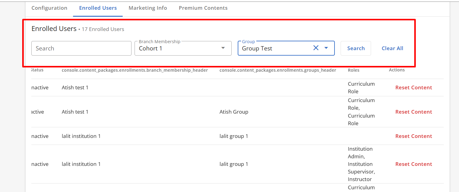The width and height of the screenshot is (459, 192).
Task: Select the Enrolled Users tab
Action: pyautogui.click(x=98, y=8)
